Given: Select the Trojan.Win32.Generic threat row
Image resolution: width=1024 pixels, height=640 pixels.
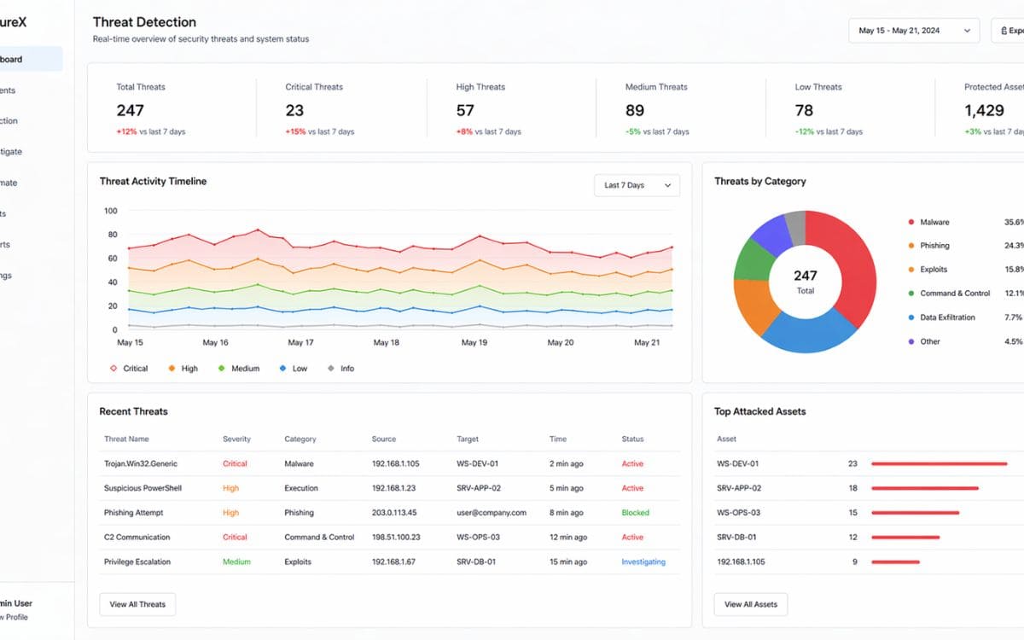Looking at the screenshot, I should click(141, 464).
